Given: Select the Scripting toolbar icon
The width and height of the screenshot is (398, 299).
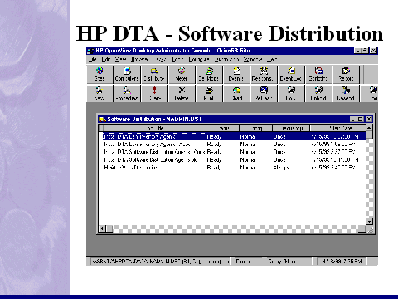Looking at the screenshot, I should pos(318,74).
